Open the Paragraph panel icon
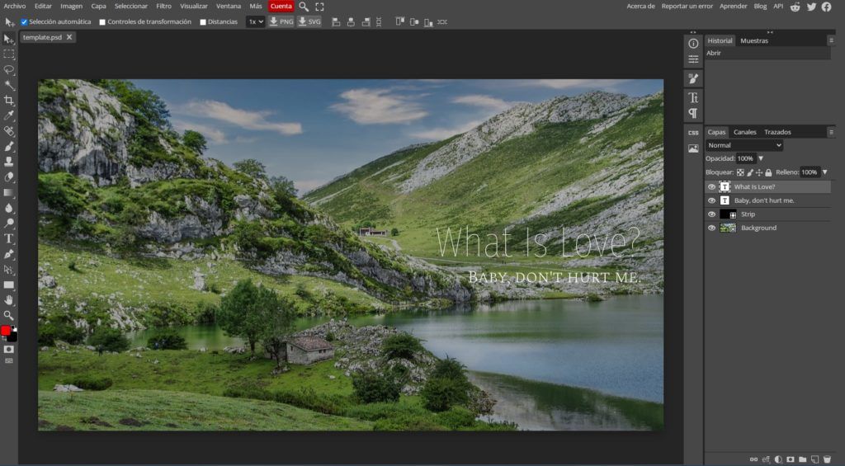 point(693,113)
